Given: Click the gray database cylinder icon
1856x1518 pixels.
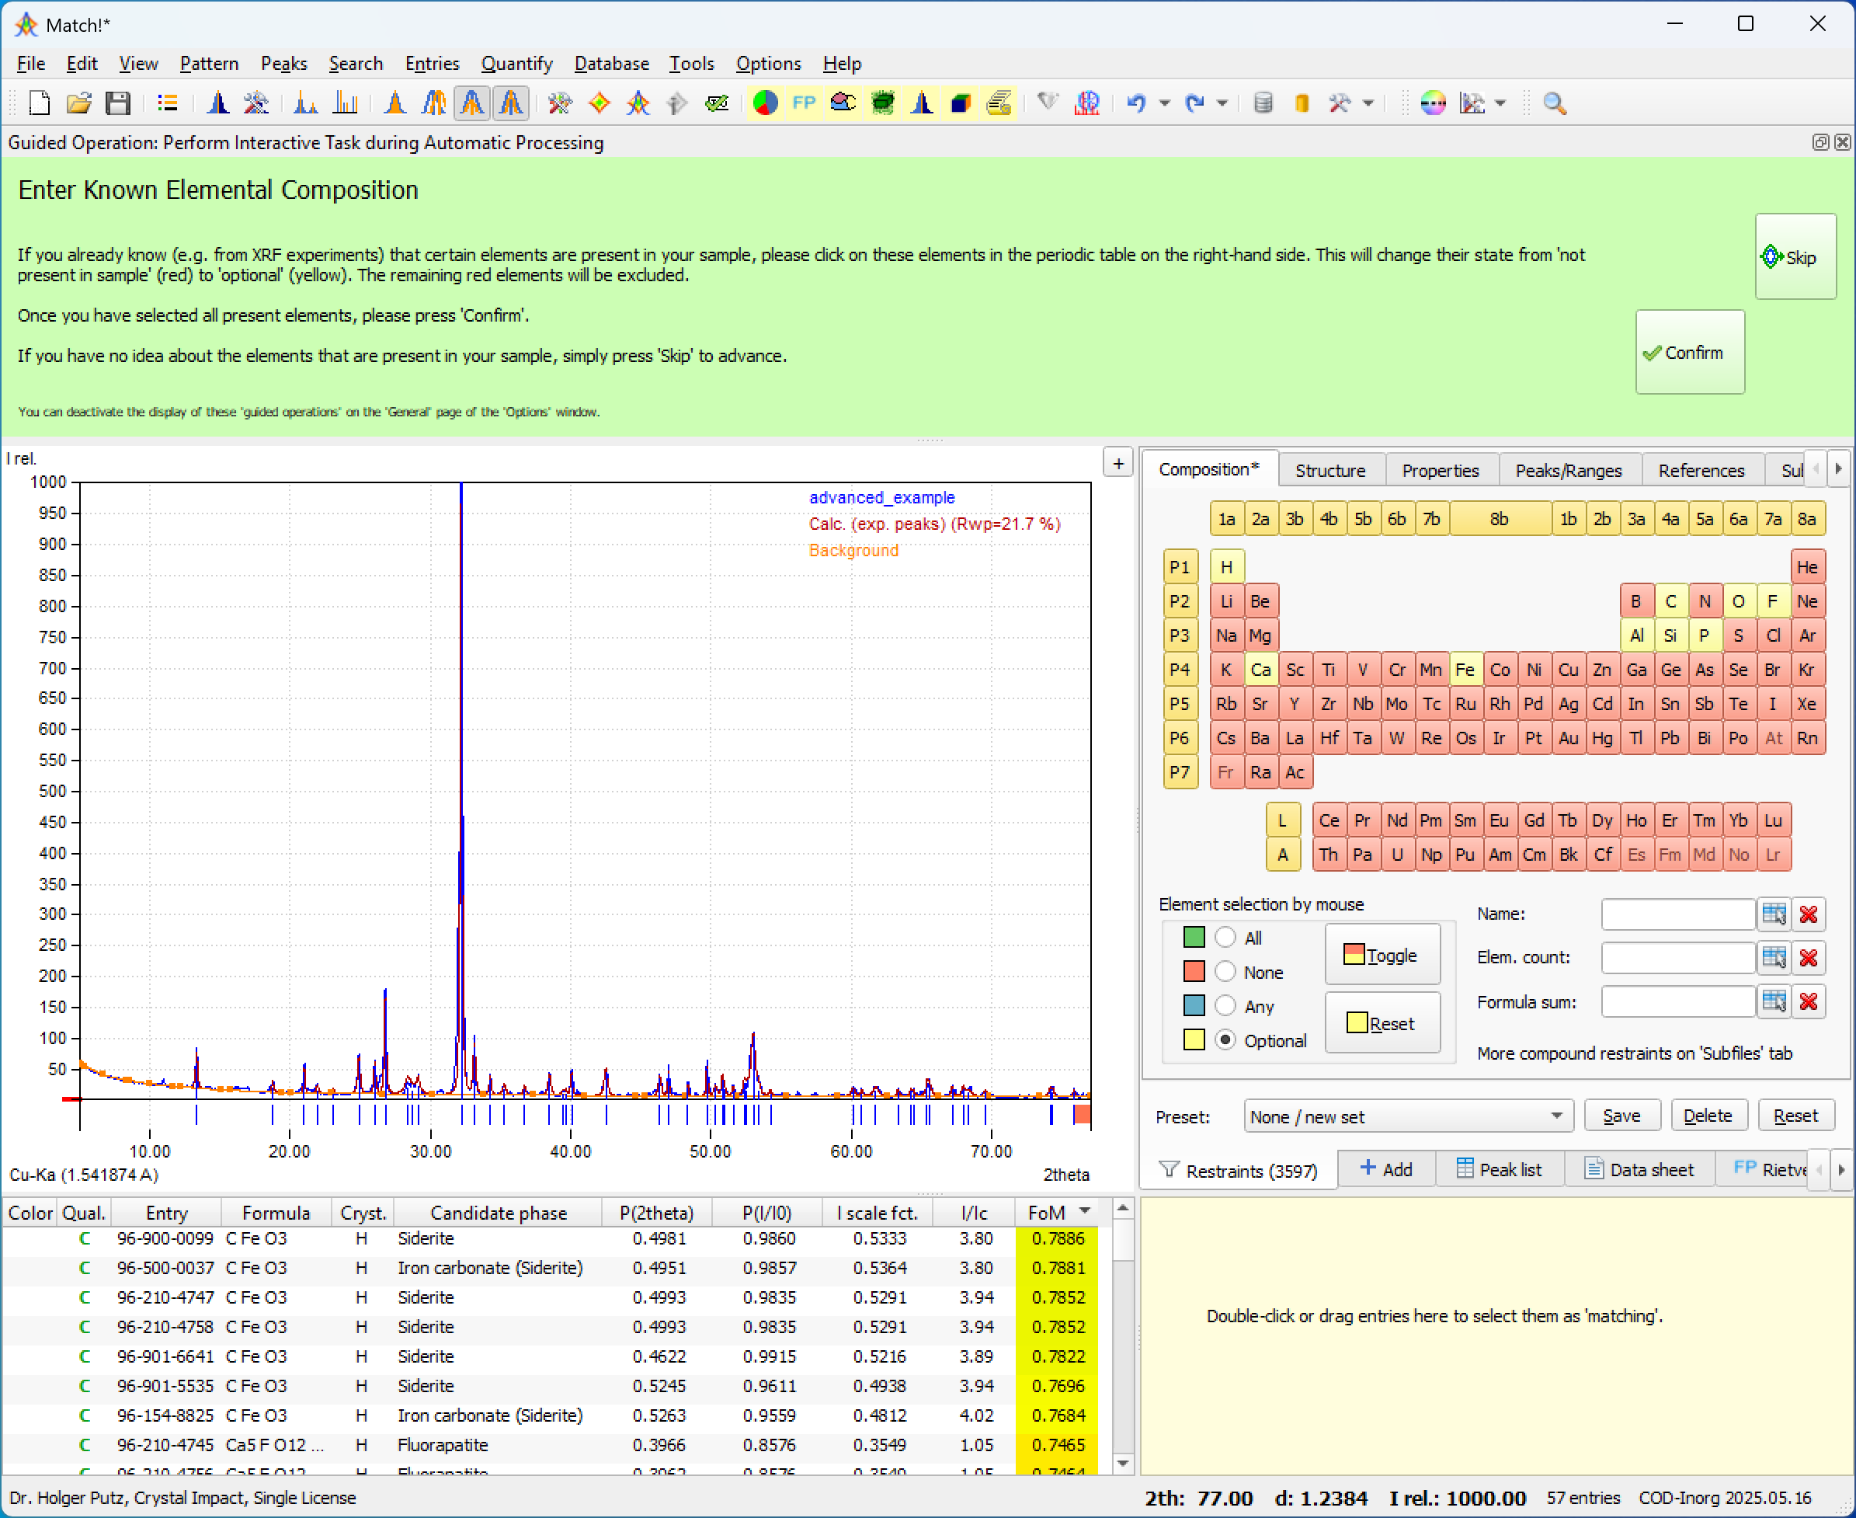Looking at the screenshot, I should pyautogui.click(x=1263, y=103).
